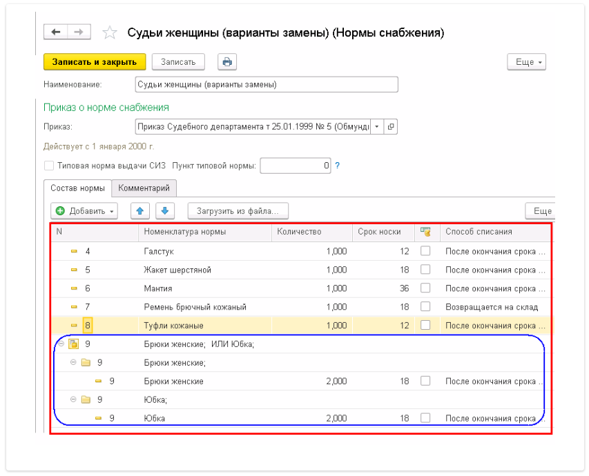This screenshot has width=589, height=476.
Task: Open the Приказ dropdown list
Action: pyautogui.click(x=377, y=127)
